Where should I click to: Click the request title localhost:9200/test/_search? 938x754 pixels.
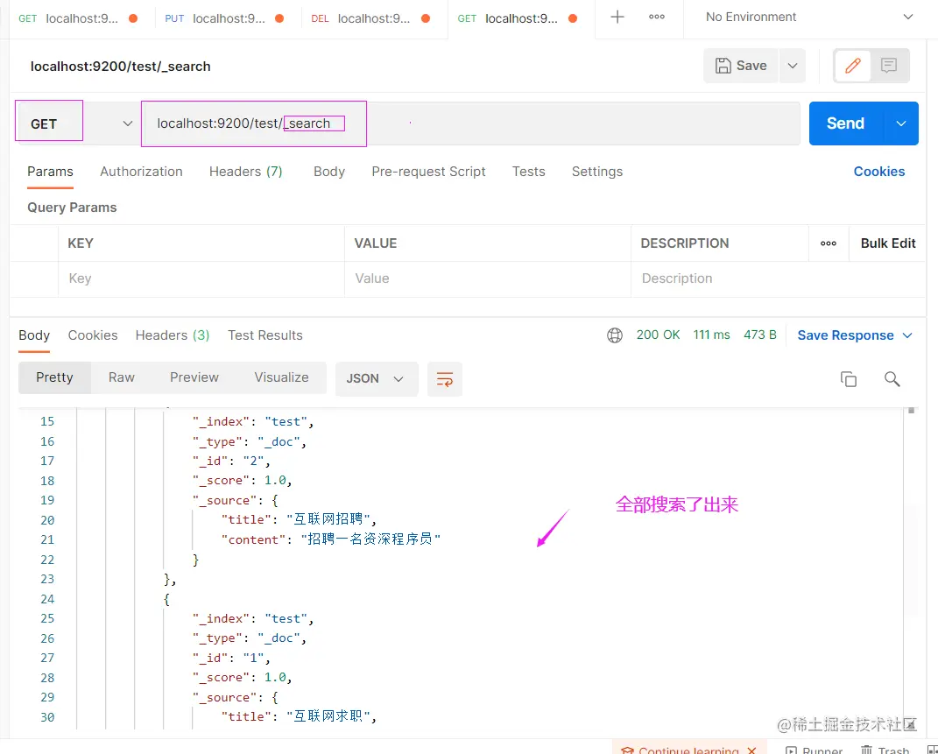coord(120,67)
